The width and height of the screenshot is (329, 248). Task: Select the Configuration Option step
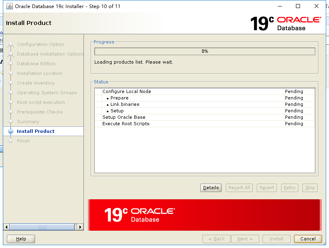(40, 44)
